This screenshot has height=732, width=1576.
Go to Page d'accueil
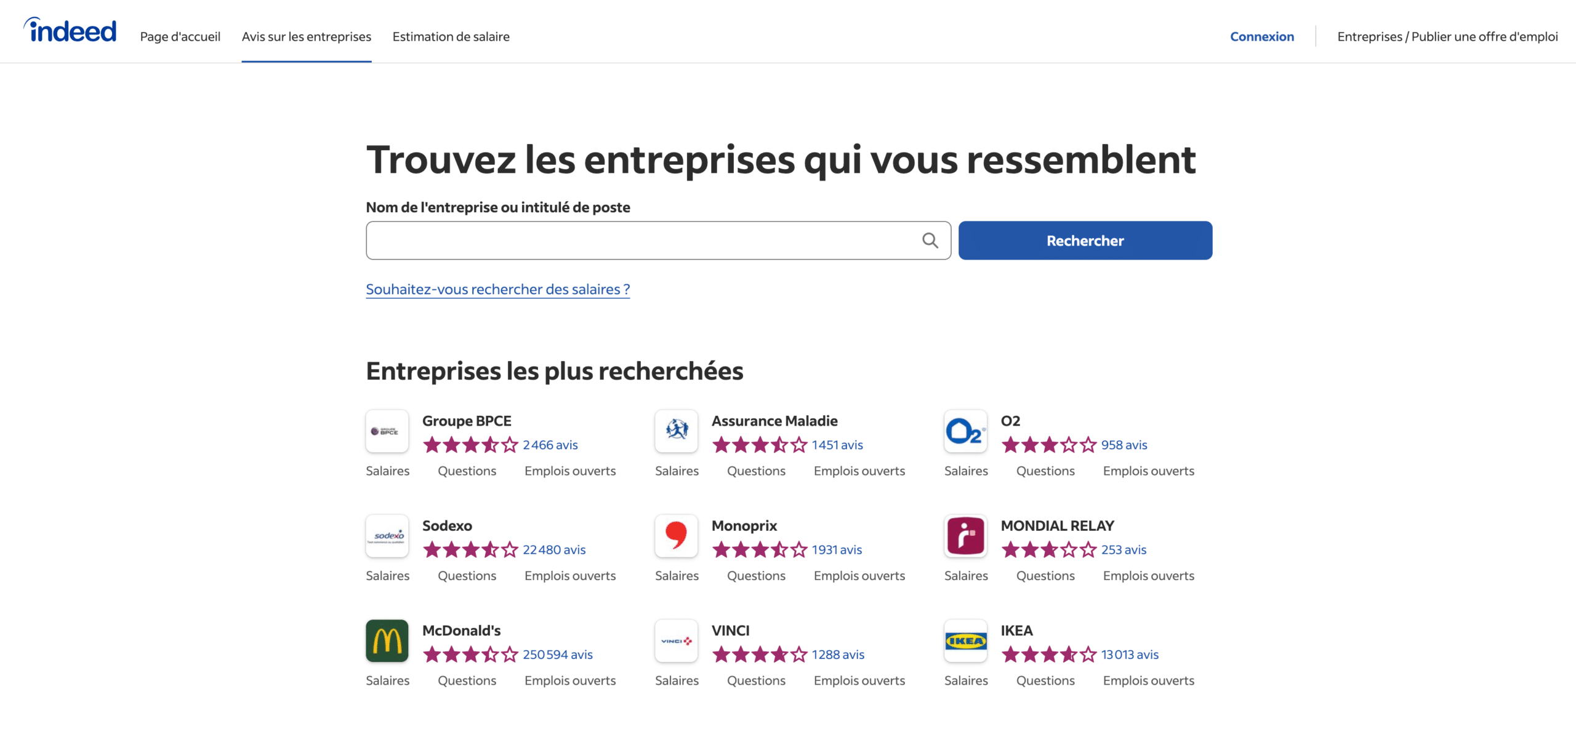(180, 36)
